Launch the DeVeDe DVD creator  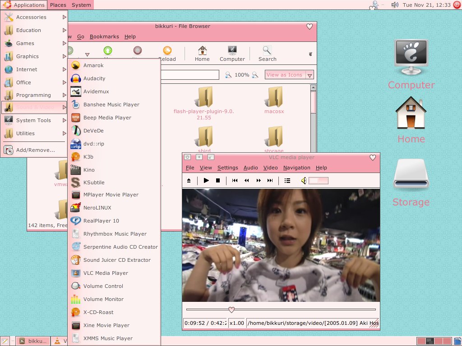pos(114,131)
